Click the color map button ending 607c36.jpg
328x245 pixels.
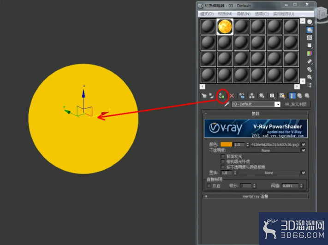pyautogui.click(x=275, y=144)
